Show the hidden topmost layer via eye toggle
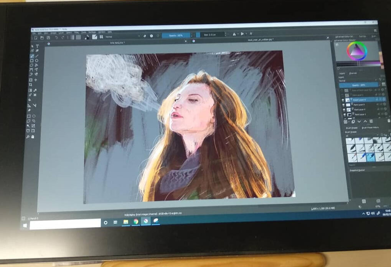 click(342, 91)
